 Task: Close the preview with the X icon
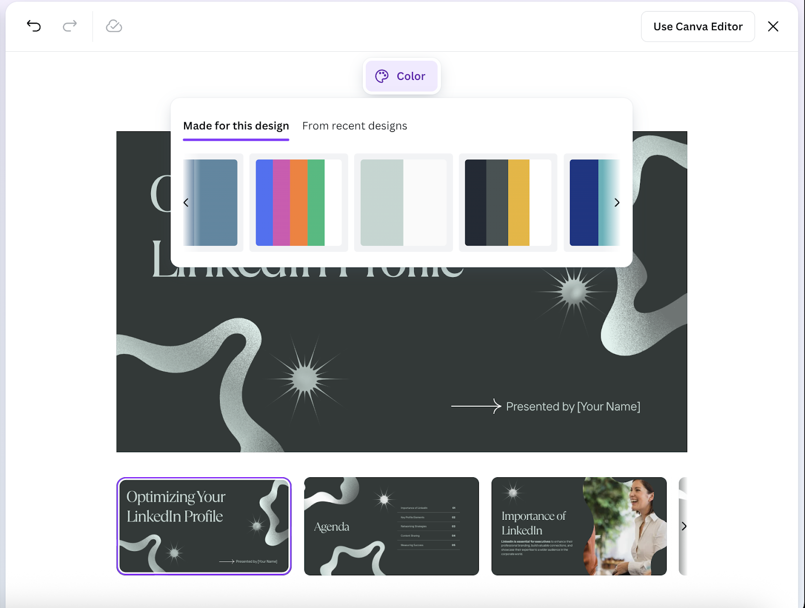click(773, 27)
